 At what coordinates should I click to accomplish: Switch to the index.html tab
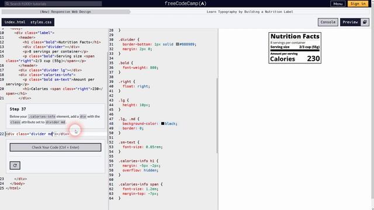(15, 22)
